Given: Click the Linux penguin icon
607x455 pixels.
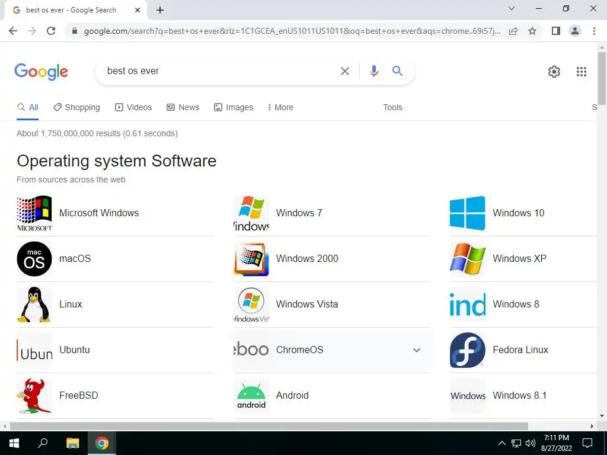Looking at the screenshot, I should click(x=34, y=305).
